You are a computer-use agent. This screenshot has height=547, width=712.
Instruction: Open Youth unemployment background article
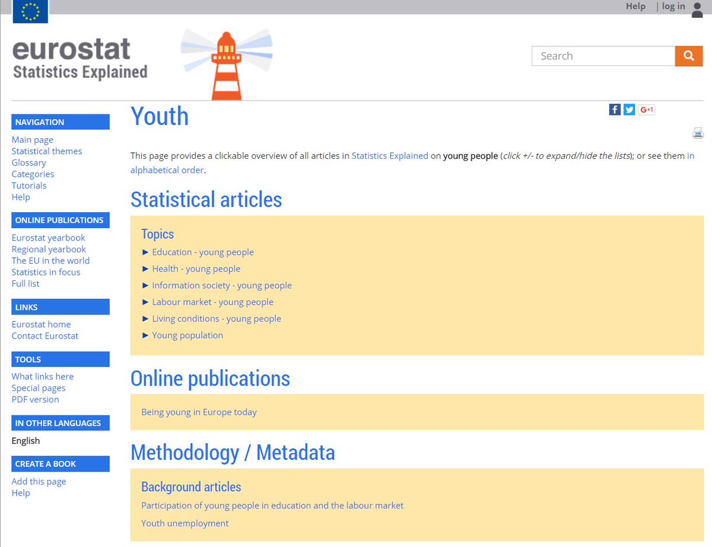(185, 523)
